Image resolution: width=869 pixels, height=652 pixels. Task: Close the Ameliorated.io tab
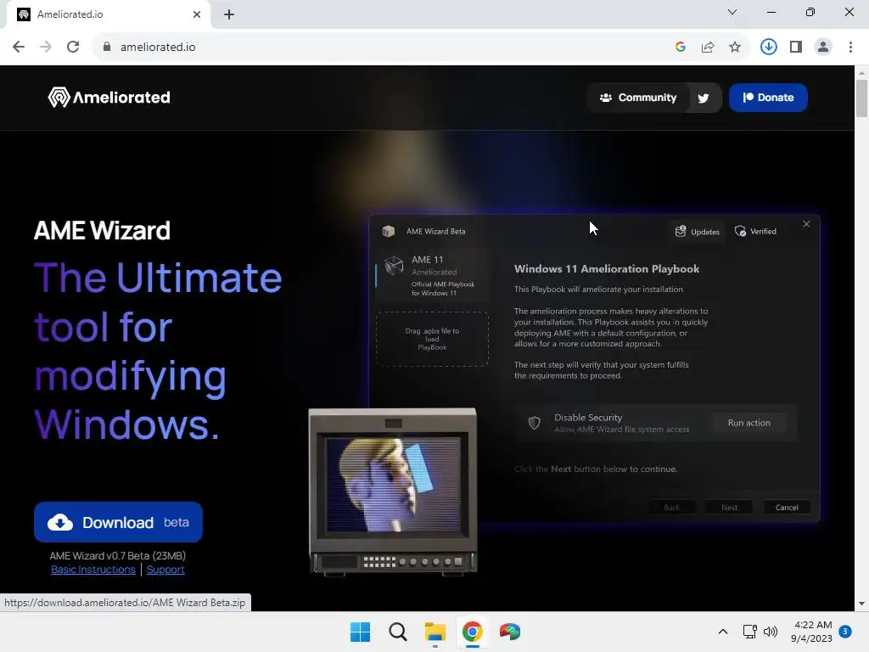coord(197,14)
